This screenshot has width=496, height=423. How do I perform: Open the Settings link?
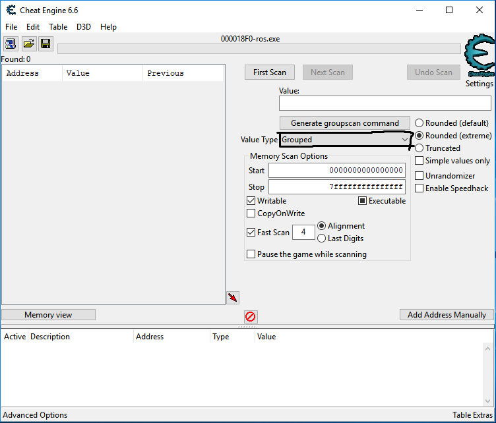(480, 84)
